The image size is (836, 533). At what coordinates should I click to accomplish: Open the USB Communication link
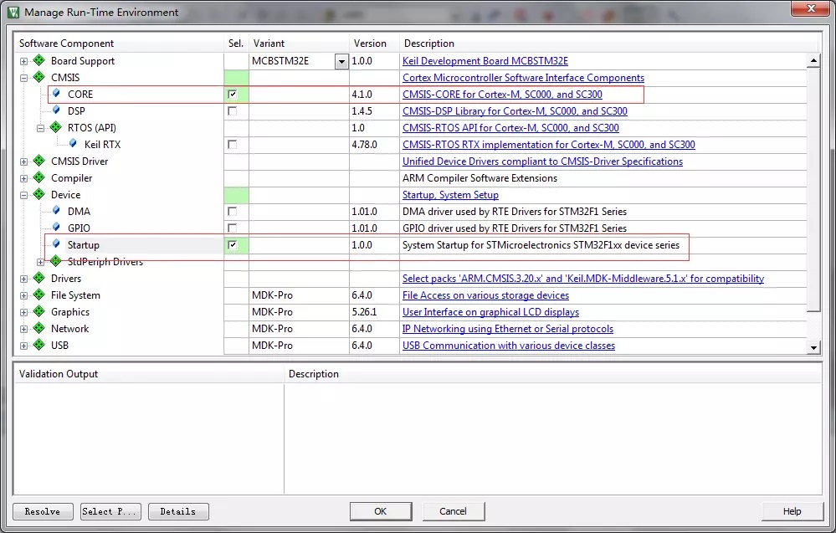509,346
